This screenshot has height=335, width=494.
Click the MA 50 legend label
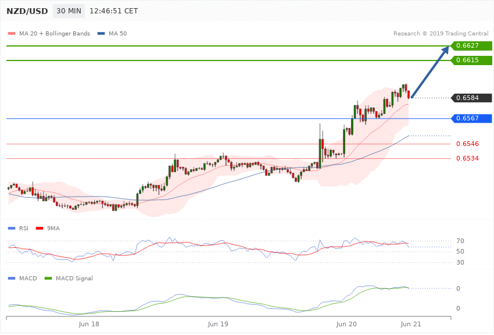117,33
